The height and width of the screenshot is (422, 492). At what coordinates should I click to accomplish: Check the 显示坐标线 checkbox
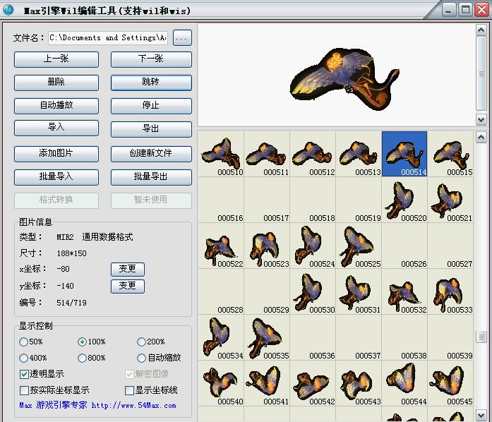129,390
